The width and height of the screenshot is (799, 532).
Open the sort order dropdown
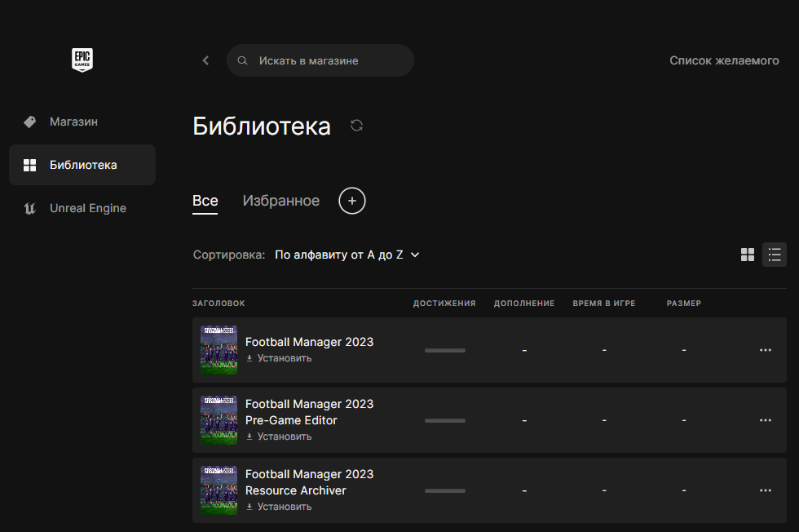(x=347, y=255)
